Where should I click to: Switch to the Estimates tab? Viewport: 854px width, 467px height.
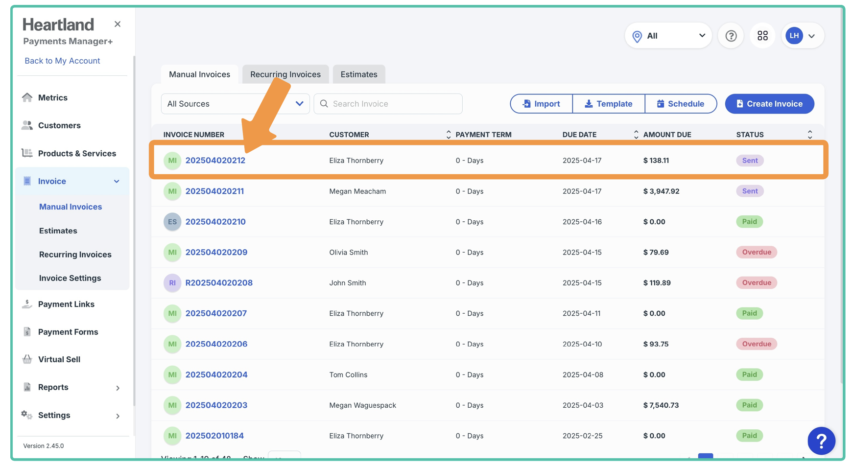click(358, 74)
